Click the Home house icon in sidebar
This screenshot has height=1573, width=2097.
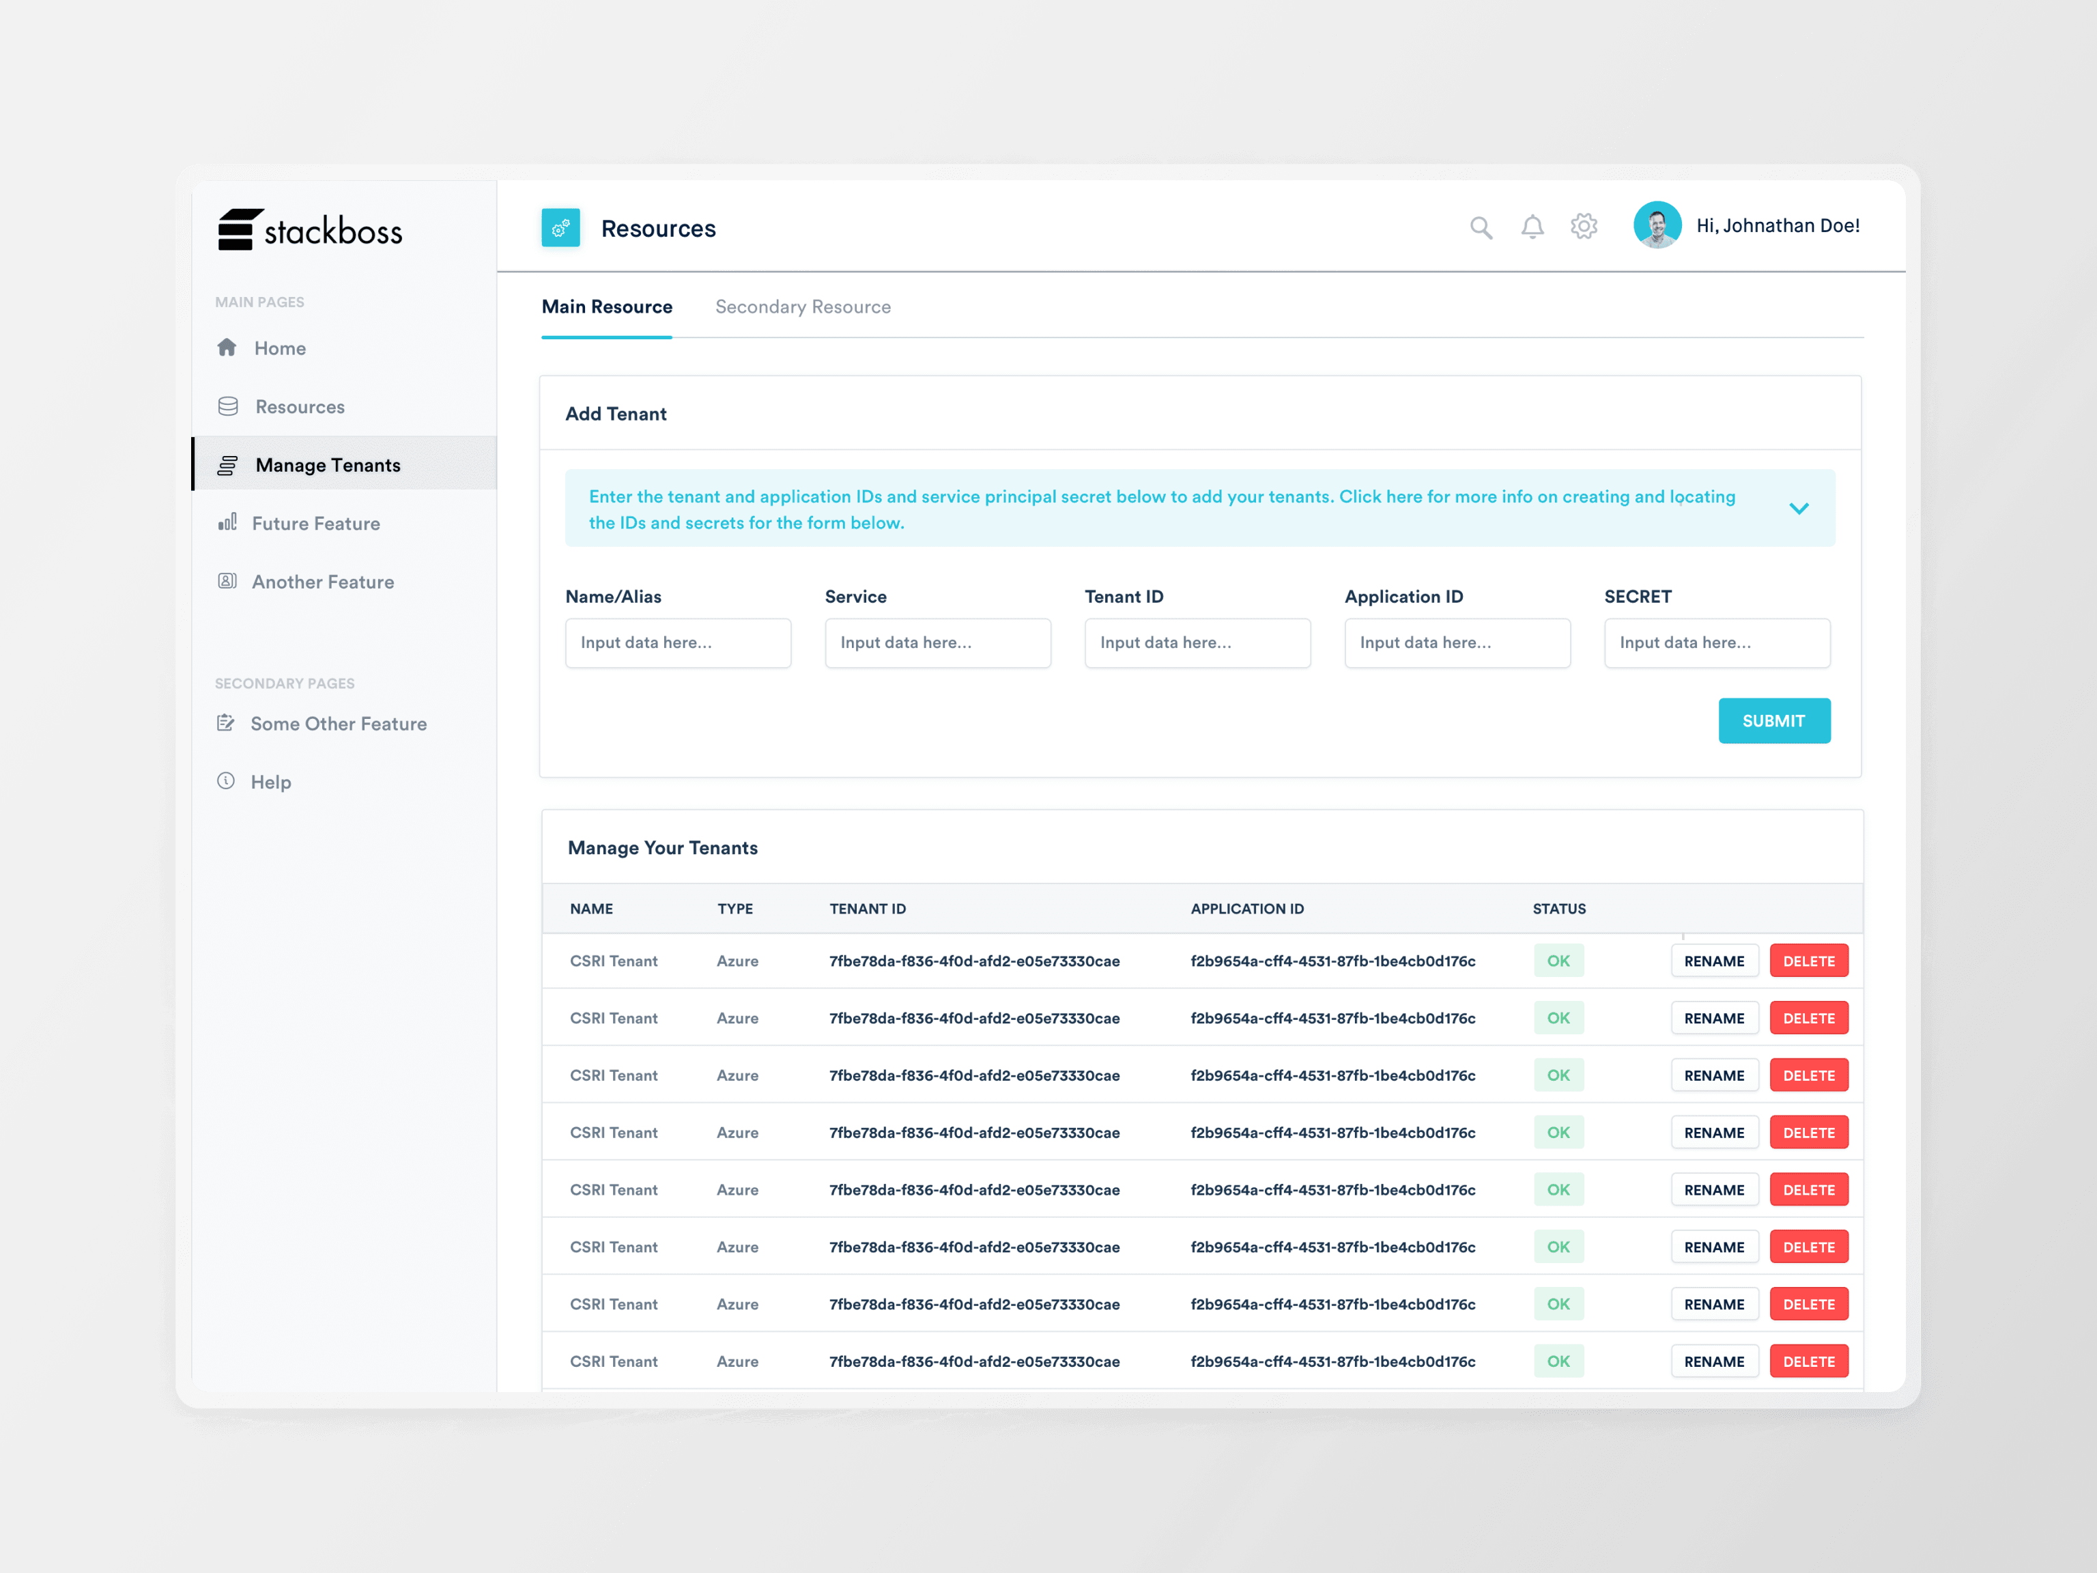(x=227, y=347)
